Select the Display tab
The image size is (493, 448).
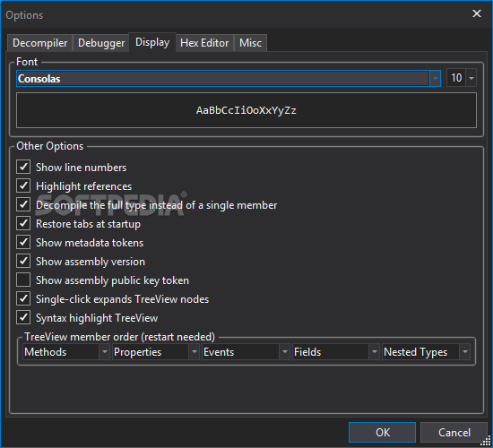pos(152,42)
